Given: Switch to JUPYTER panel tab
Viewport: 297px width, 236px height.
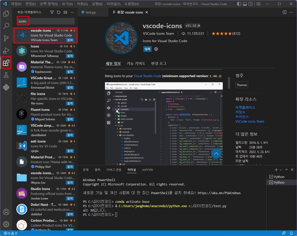Looking at the screenshot, I should click(x=147, y=170).
